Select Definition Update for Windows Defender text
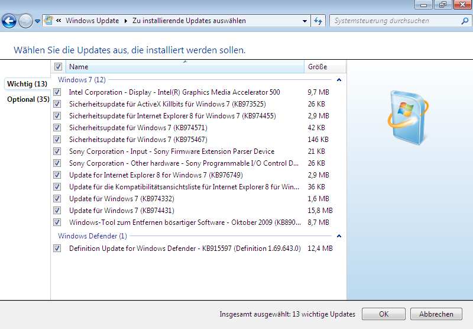This screenshot has height=329, width=473. tap(185, 249)
